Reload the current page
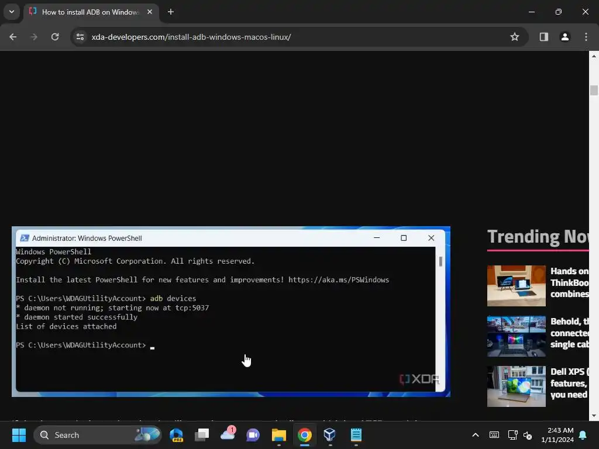 [x=55, y=37]
